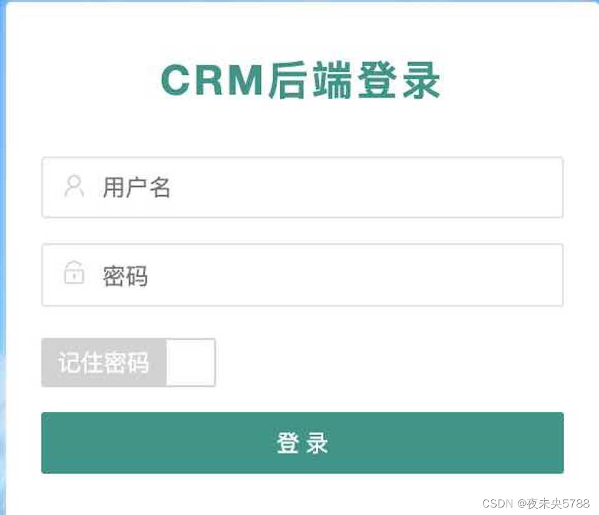
Task: Click the 登 录 text on the green button
Action: [x=302, y=443]
